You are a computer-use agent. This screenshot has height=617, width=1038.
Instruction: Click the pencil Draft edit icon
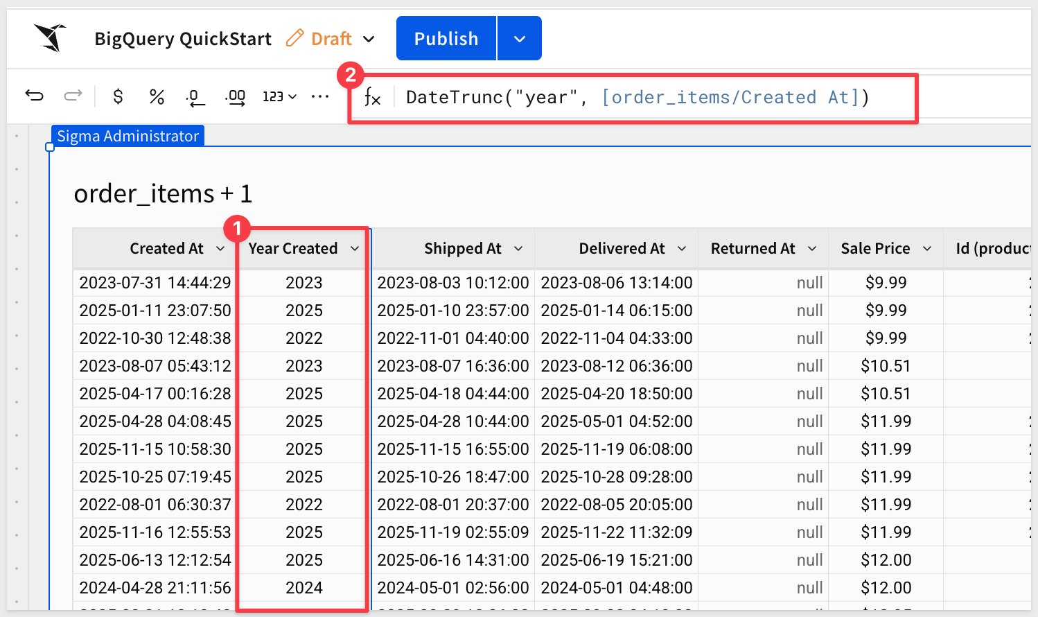(295, 38)
